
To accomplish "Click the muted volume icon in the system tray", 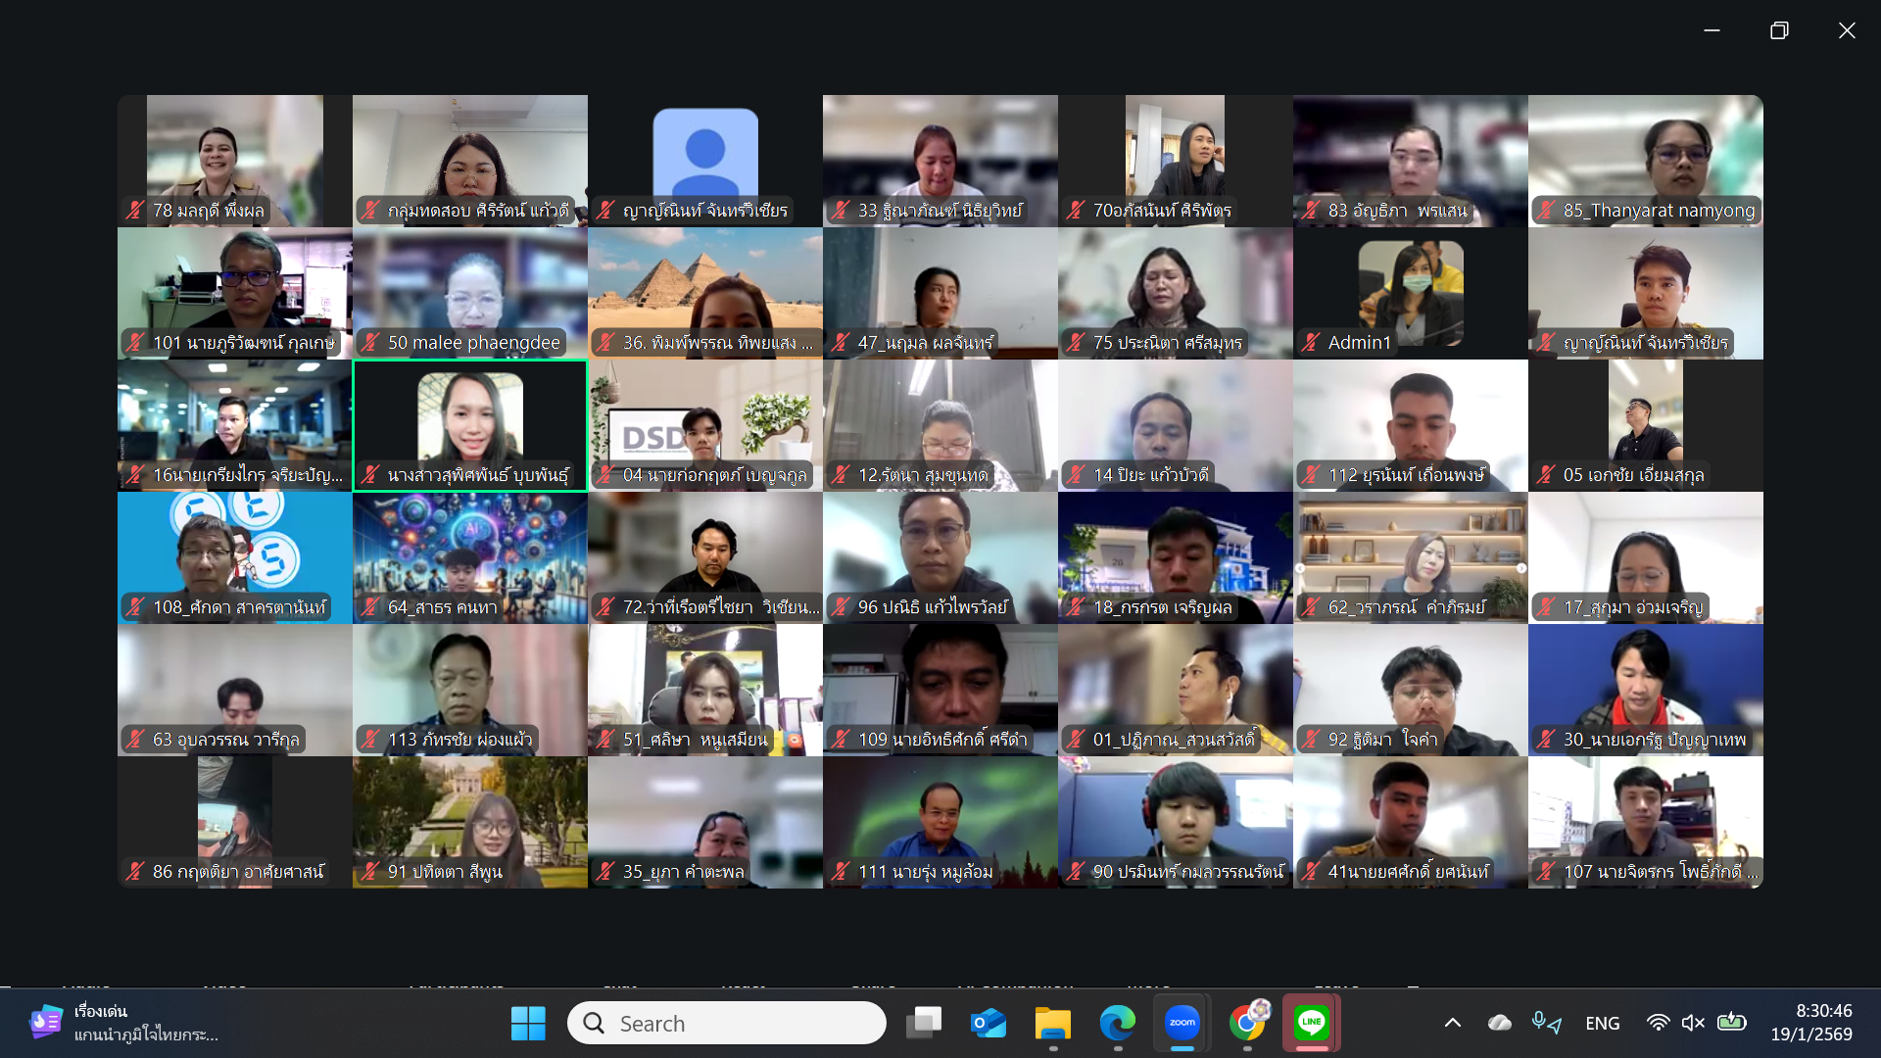I will coord(1693,1023).
